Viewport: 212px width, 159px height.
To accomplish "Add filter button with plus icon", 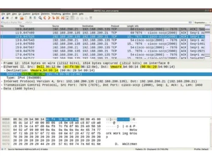I will click(x=210, y=22).
